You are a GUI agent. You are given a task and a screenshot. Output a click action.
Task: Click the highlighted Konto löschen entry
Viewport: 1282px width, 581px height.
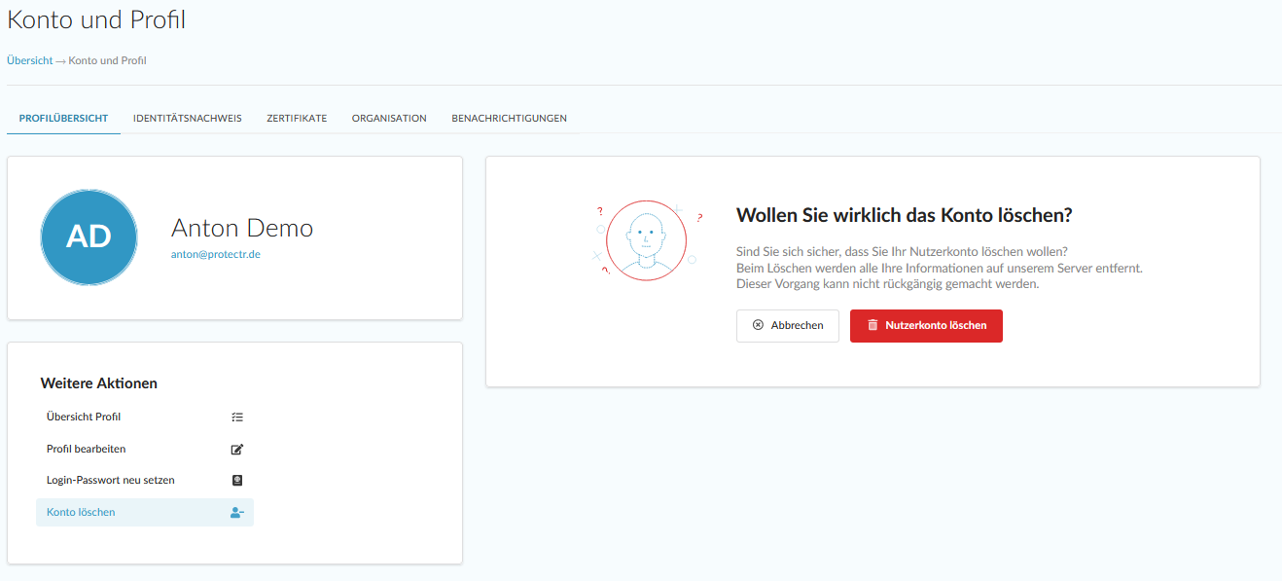tap(81, 513)
